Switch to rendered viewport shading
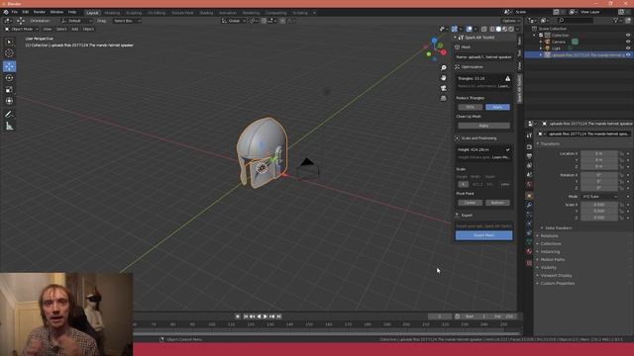 pos(511,29)
